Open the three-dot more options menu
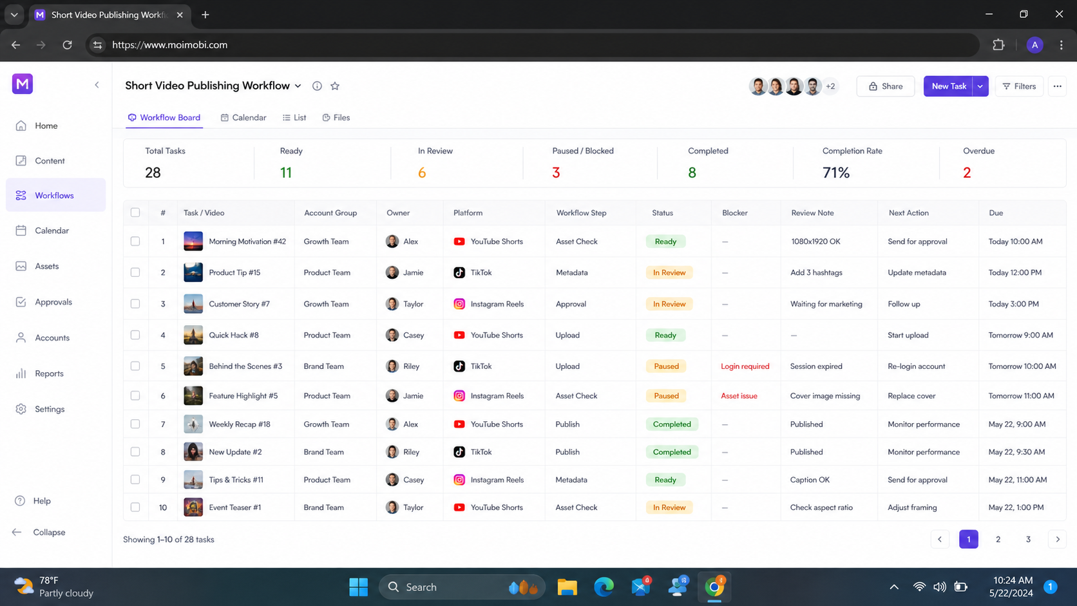Image resolution: width=1077 pixels, height=606 pixels. (1057, 86)
